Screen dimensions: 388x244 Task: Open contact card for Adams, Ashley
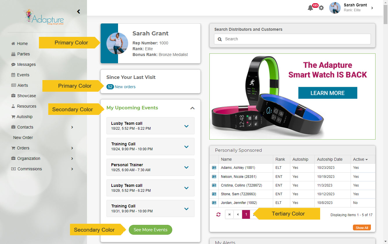(x=214, y=168)
